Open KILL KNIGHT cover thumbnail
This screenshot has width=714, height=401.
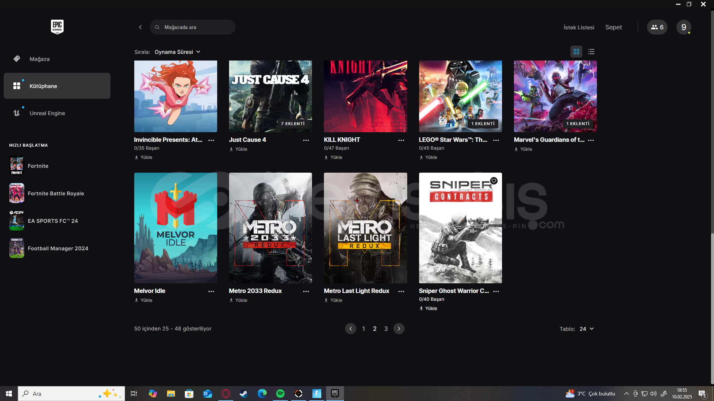[365, 96]
